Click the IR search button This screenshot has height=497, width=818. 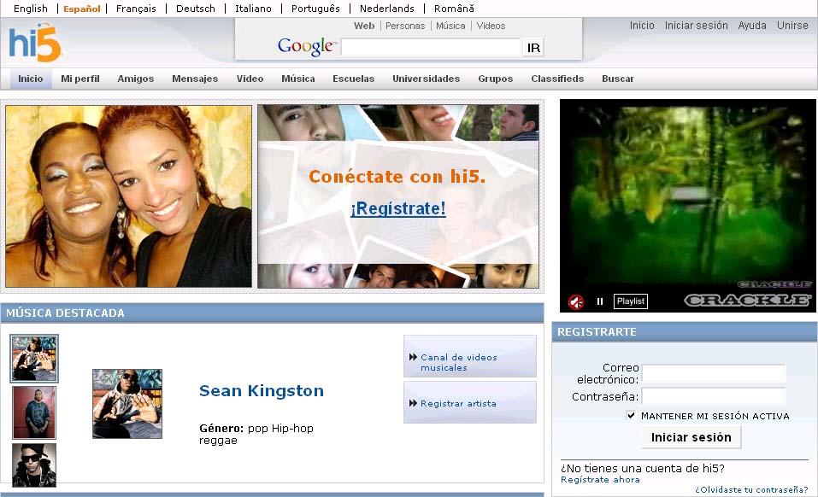tap(533, 48)
